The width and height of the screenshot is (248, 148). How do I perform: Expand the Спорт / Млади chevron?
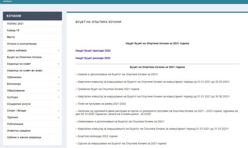pos(59,111)
